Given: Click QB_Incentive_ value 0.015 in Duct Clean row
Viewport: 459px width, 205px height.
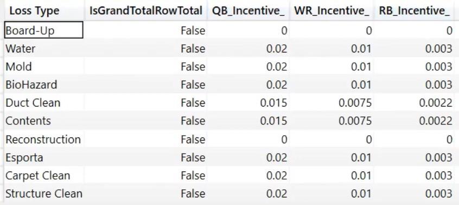Looking at the screenshot, I should point(273,103).
